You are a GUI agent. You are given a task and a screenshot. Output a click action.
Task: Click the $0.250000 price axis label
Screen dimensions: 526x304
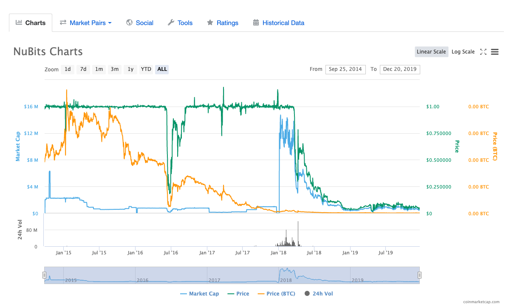(438, 187)
